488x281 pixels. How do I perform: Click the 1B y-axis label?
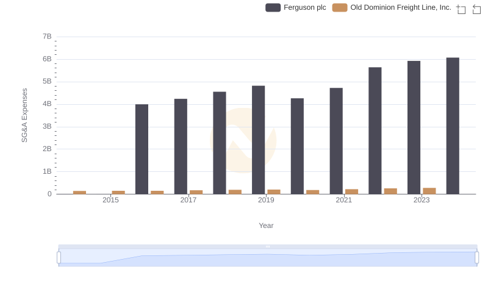point(47,171)
